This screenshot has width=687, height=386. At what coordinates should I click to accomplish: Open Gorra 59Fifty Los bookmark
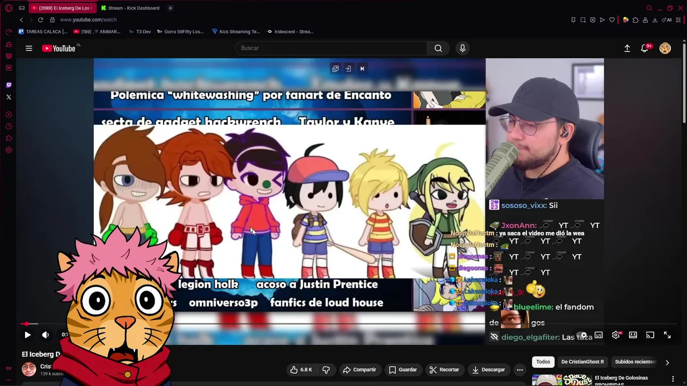tap(180, 32)
